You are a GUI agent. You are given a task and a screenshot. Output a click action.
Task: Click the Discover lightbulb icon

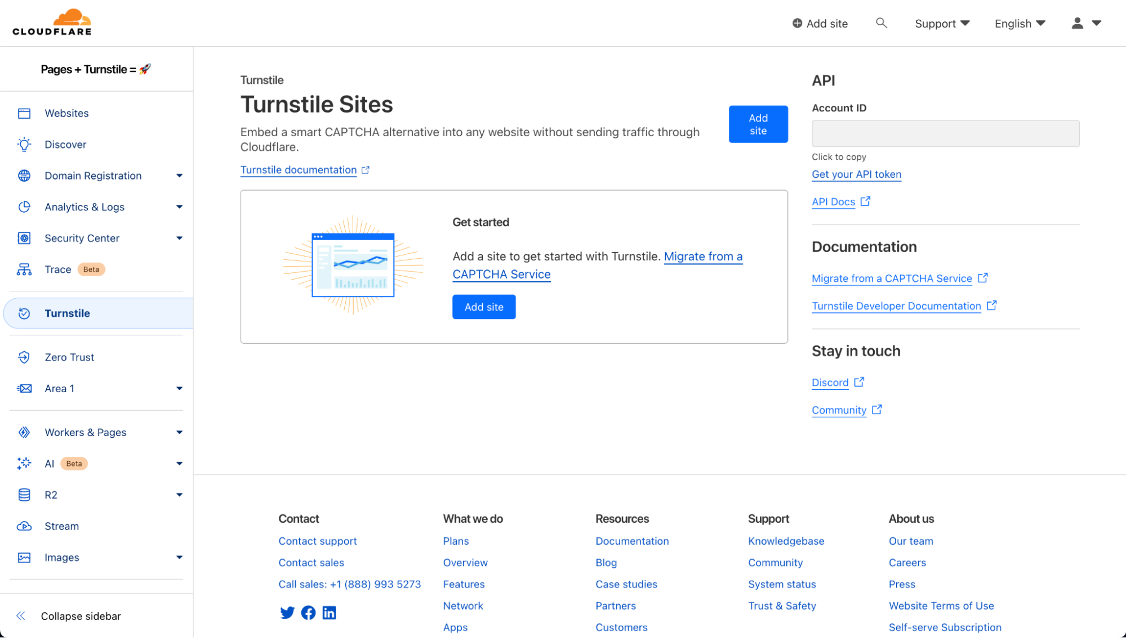tap(24, 145)
